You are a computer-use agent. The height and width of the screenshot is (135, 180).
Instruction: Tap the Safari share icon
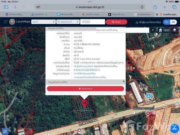155,7
